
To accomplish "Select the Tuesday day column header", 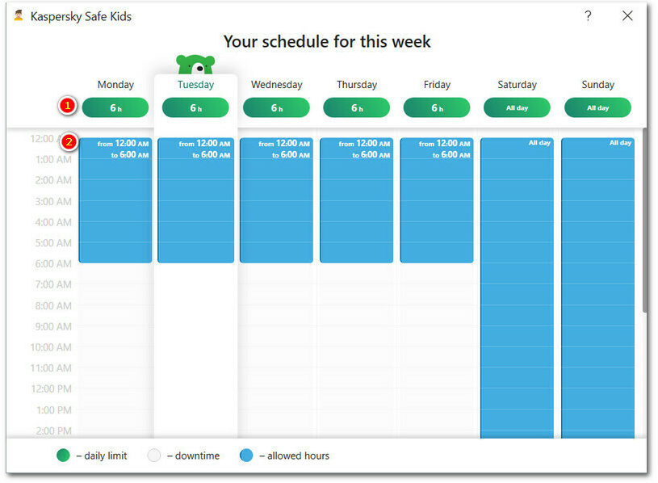I will (x=195, y=85).
